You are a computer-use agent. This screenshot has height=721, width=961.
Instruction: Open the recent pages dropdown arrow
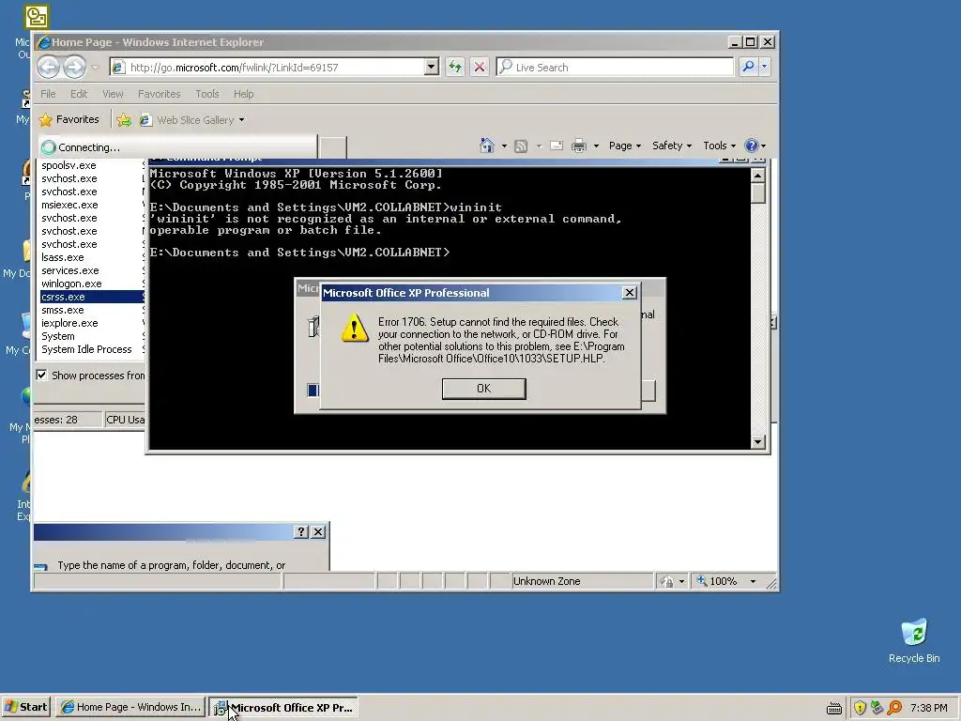(95, 67)
